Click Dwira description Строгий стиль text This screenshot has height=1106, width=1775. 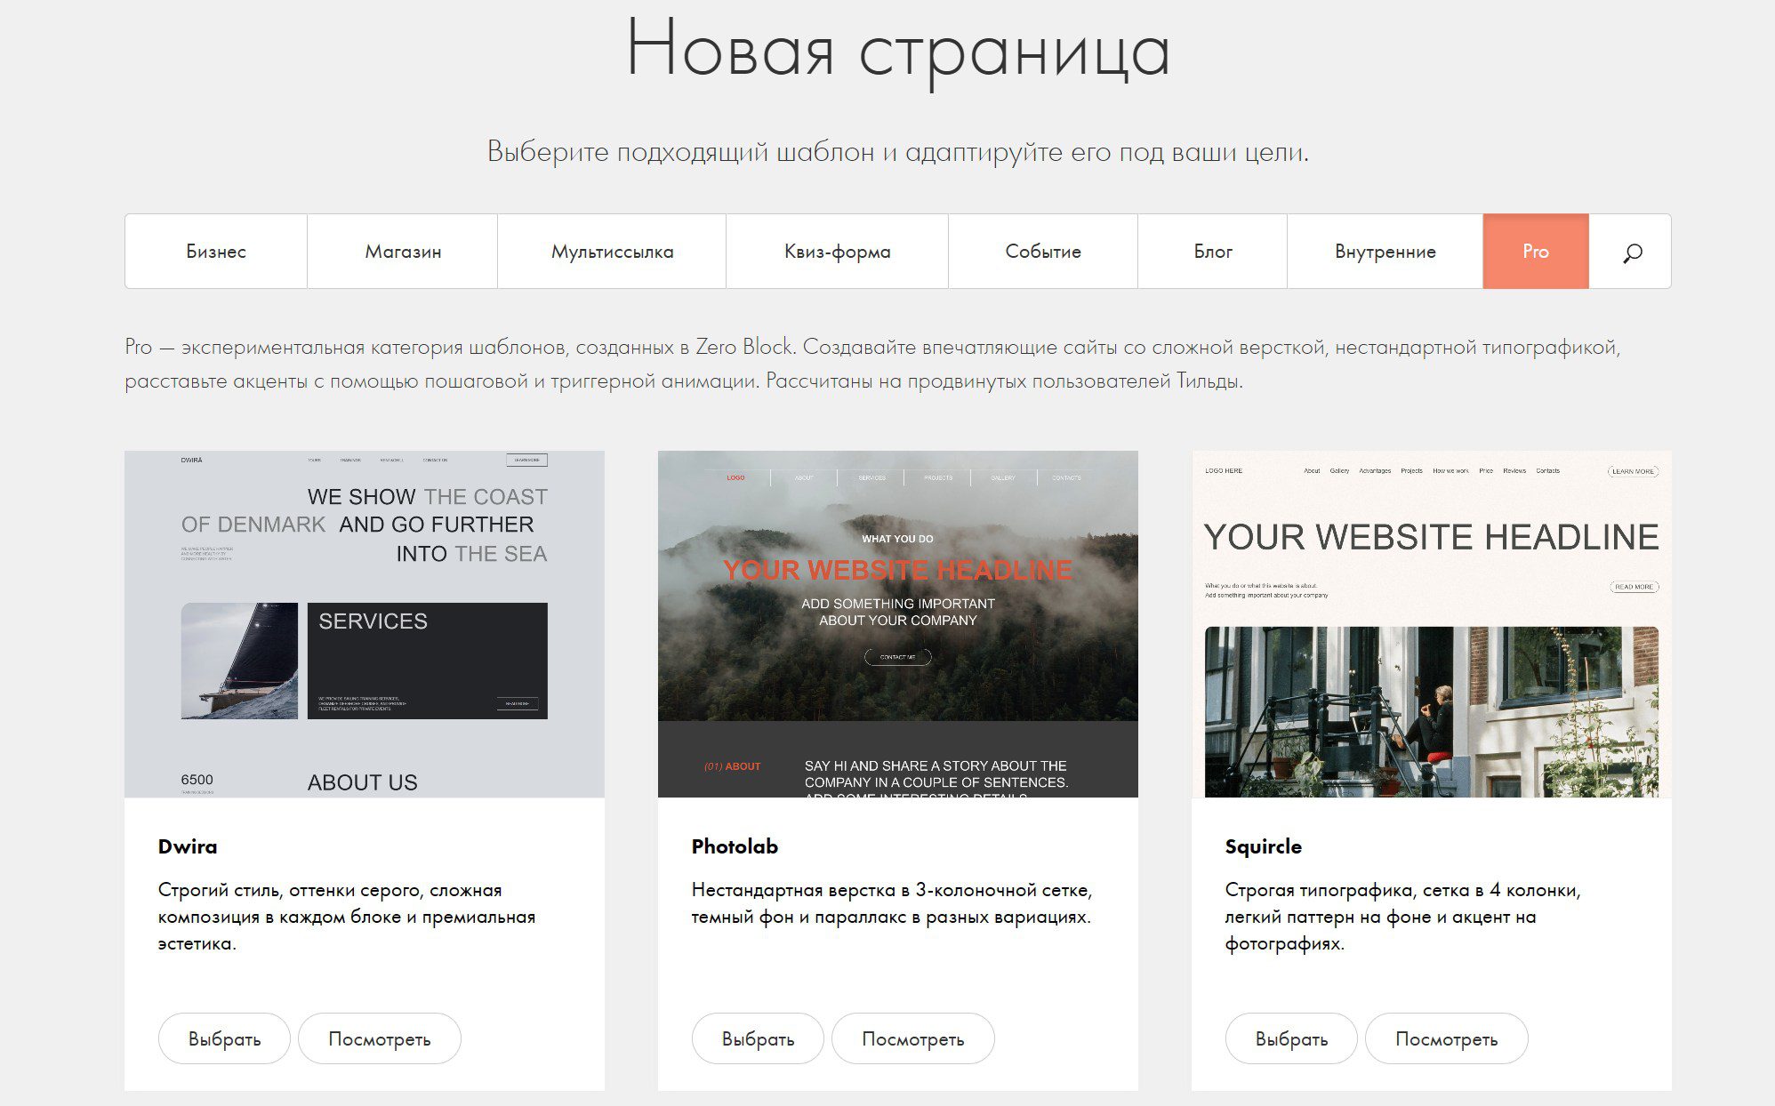coord(347,917)
